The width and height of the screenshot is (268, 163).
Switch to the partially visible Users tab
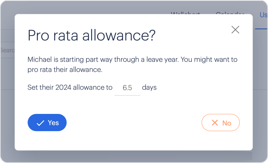(x=263, y=15)
